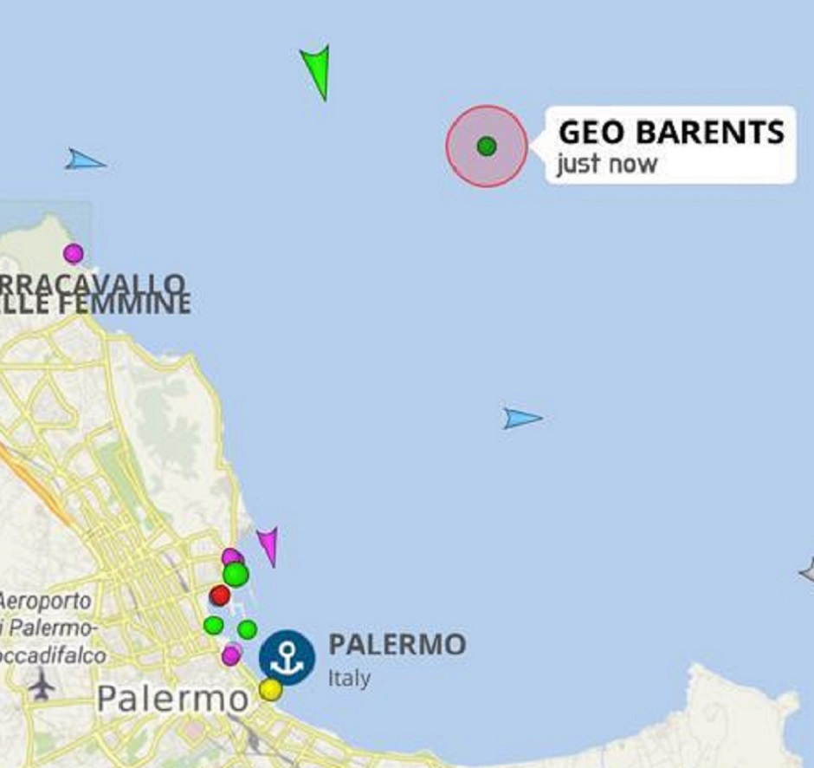Select the Palermo port anchor icon
Viewport: 814px width, 768px height.
[287, 657]
